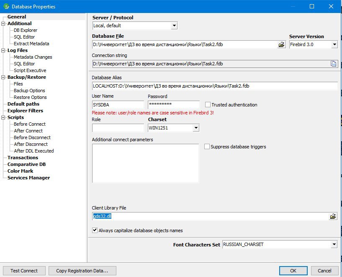Open Before Disconnect script page

(32, 138)
